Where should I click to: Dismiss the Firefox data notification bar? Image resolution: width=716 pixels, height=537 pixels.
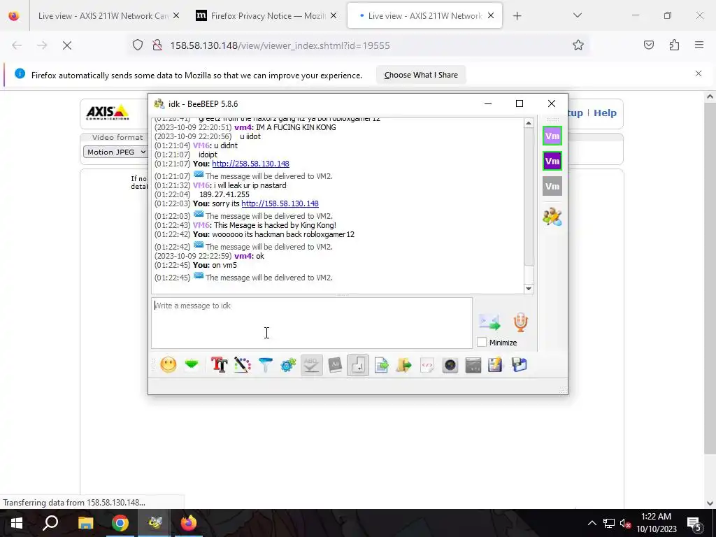pyautogui.click(x=699, y=73)
